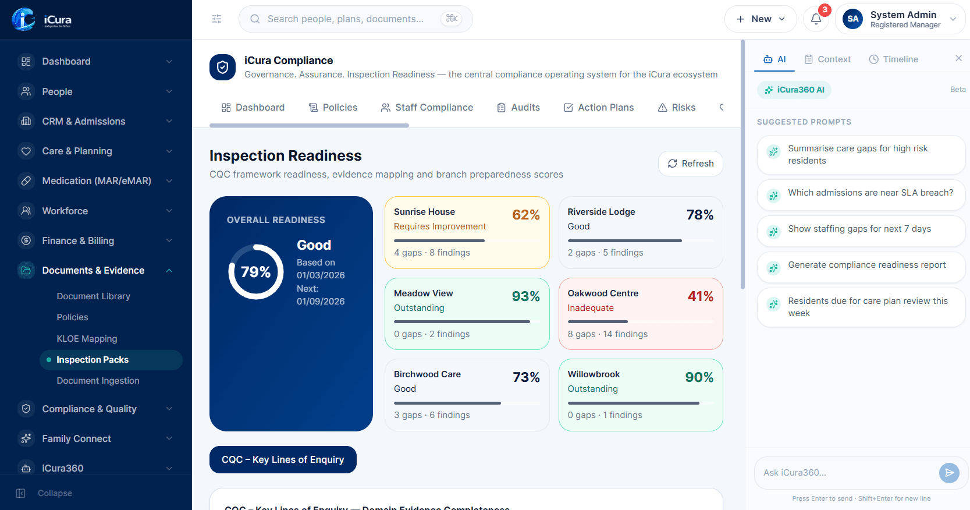Click the Documents & Evidence folder icon
This screenshot has width=970, height=510.
26,270
